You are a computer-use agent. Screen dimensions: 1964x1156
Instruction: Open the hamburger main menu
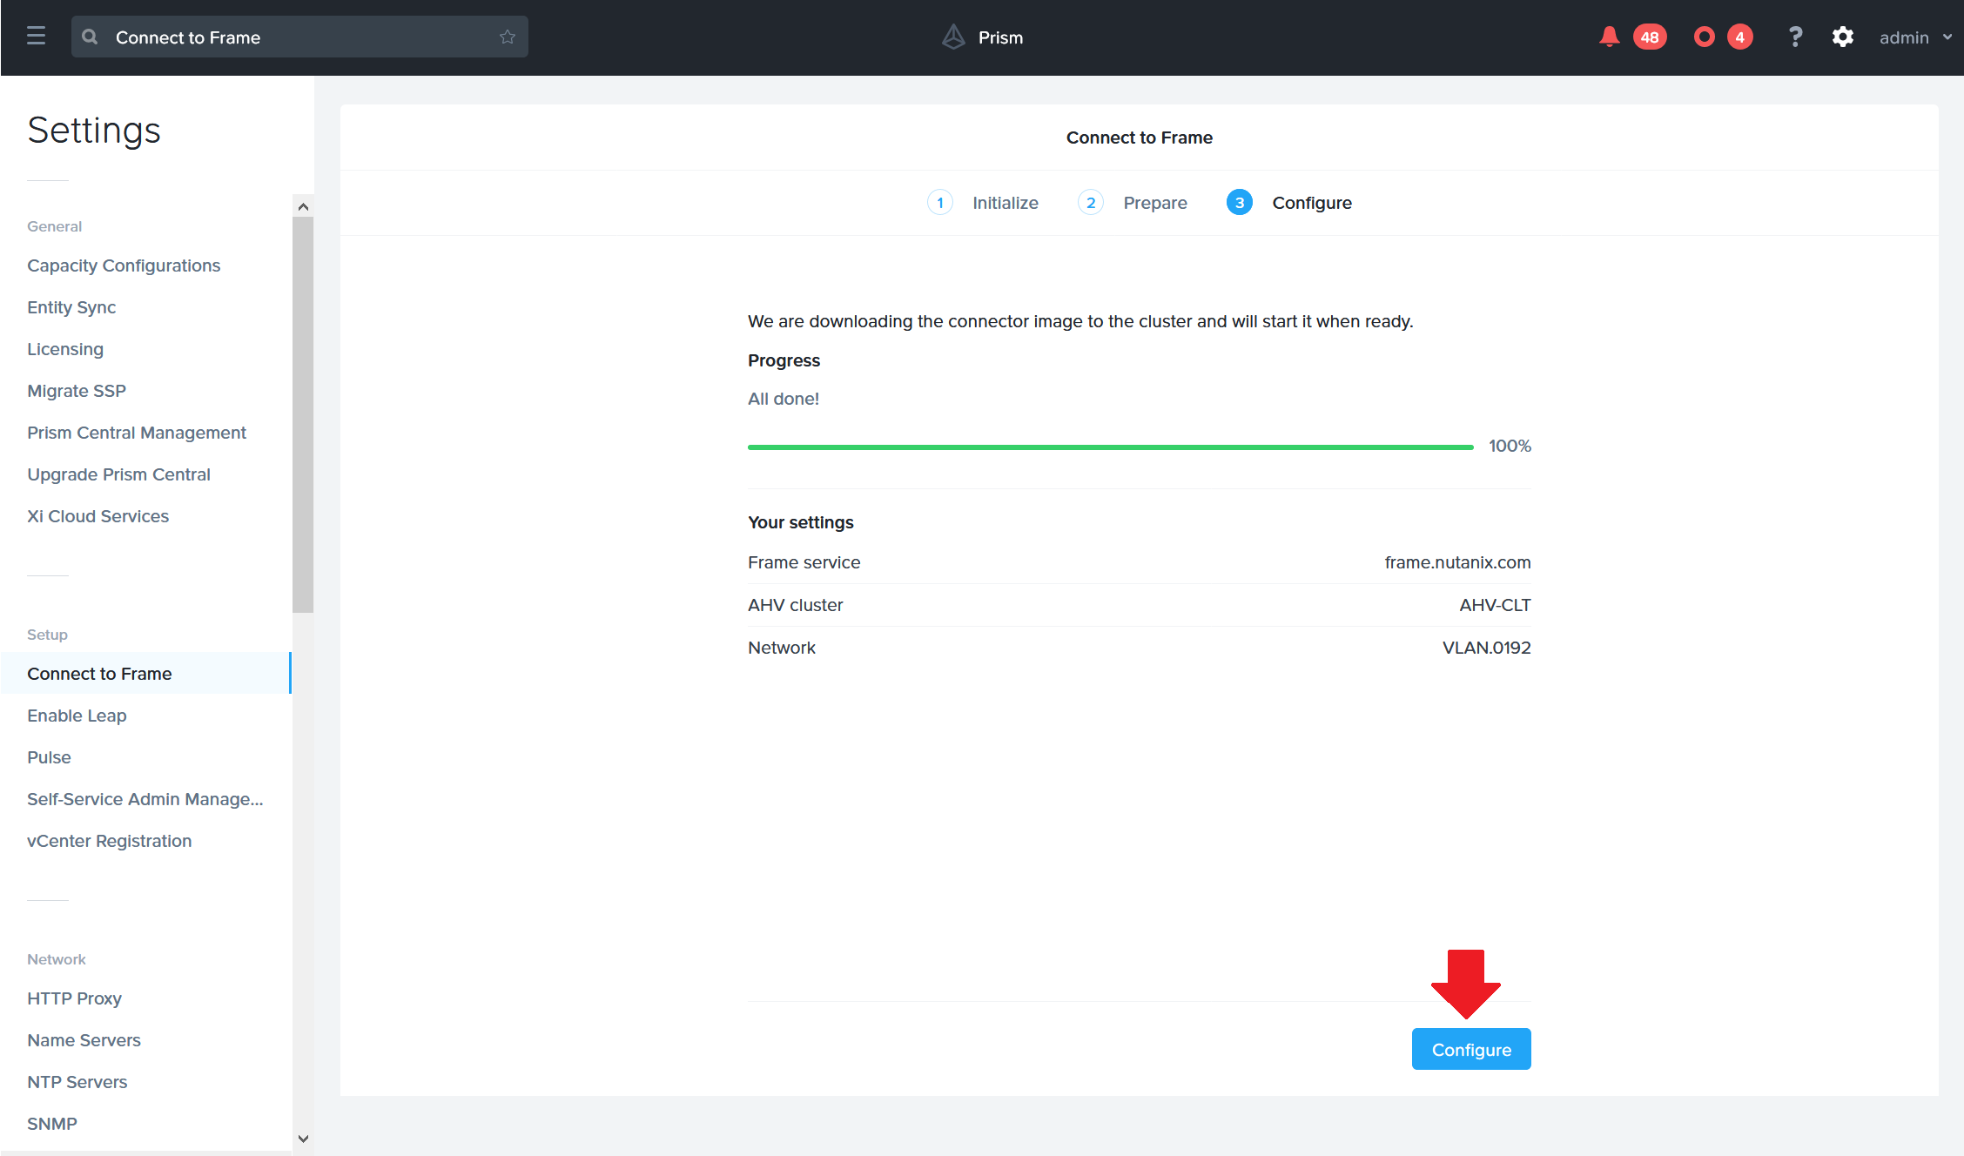(36, 37)
